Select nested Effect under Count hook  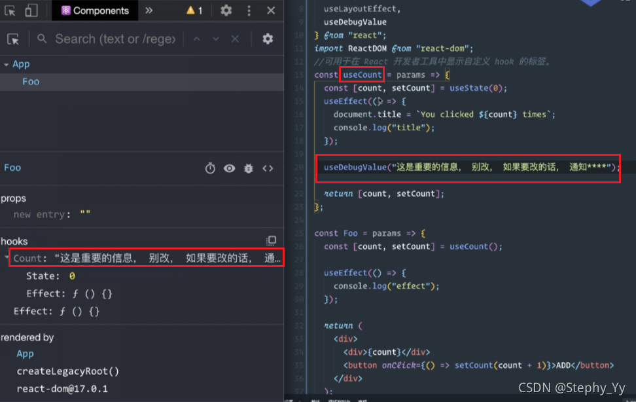coord(69,293)
